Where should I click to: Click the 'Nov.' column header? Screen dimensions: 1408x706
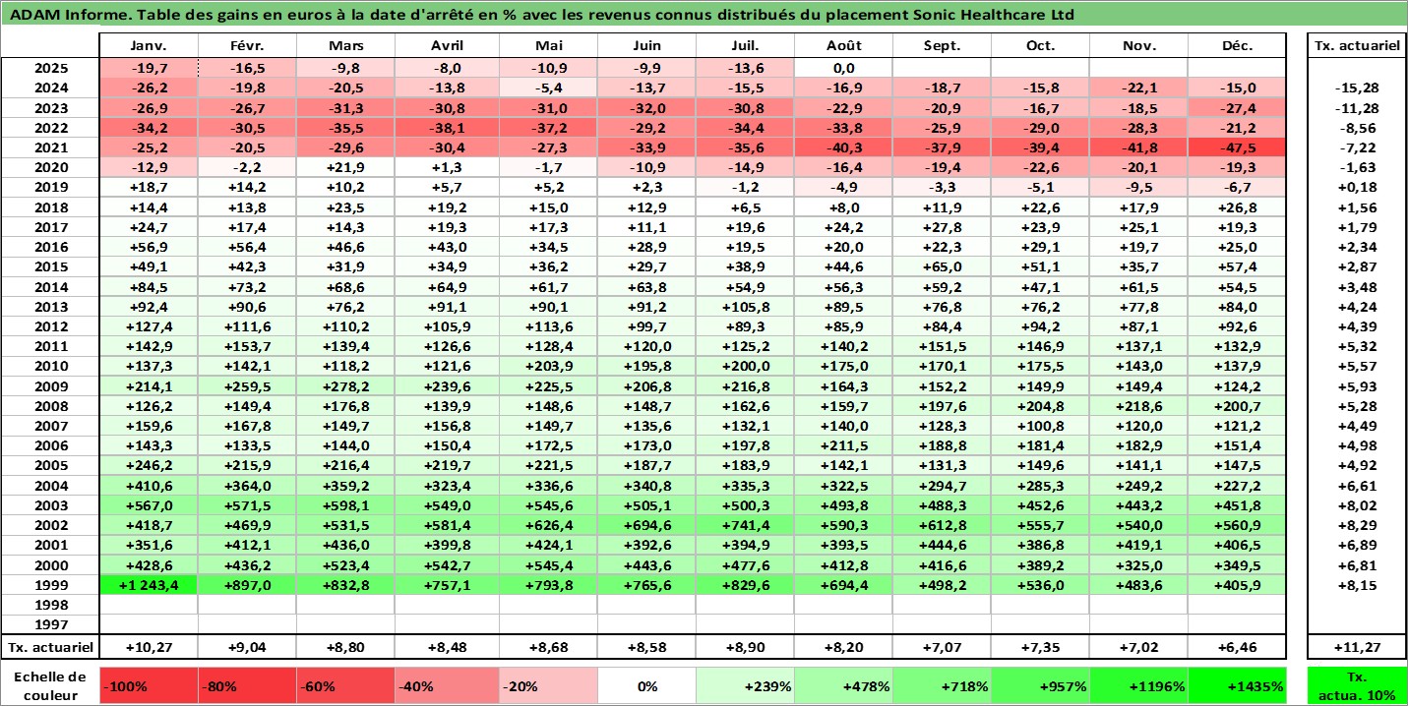[1138, 46]
